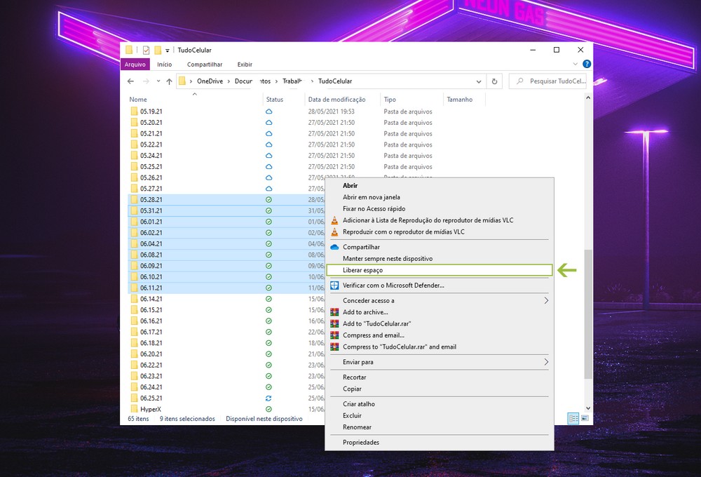
Task: Click the vertical scrollbar of file list
Action: (x=588, y=316)
